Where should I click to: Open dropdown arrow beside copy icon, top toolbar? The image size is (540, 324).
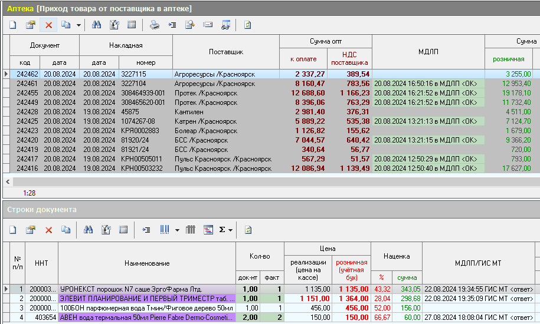click(x=78, y=25)
